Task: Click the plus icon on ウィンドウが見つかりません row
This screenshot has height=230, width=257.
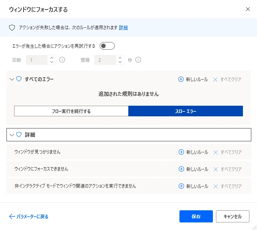Action: [181, 152]
